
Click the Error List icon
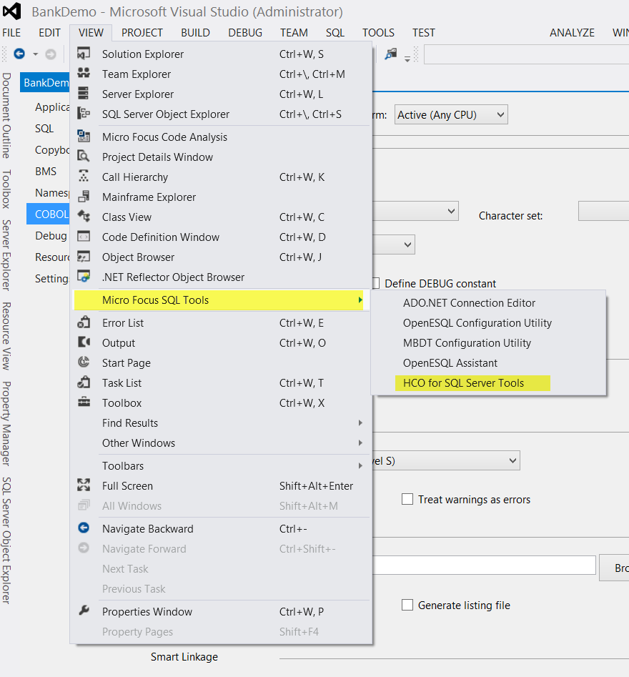[x=84, y=323]
